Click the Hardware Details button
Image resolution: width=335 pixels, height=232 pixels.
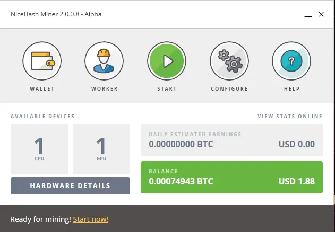point(70,186)
